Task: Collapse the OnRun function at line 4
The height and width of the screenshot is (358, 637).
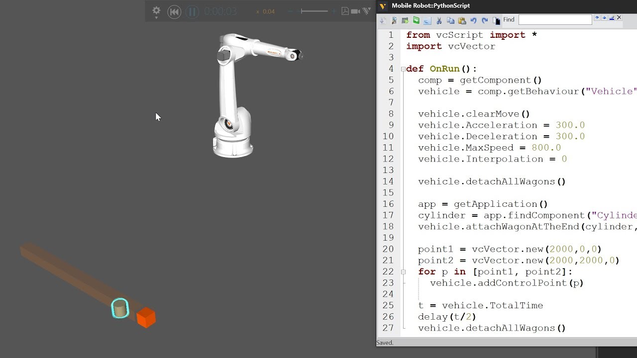Action: (x=403, y=69)
